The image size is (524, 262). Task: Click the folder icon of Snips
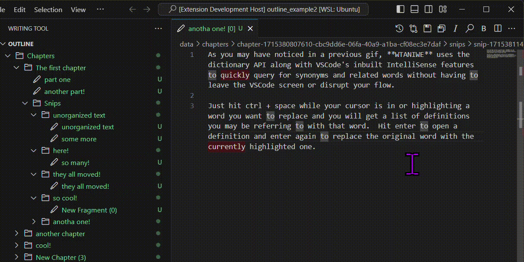click(x=37, y=103)
